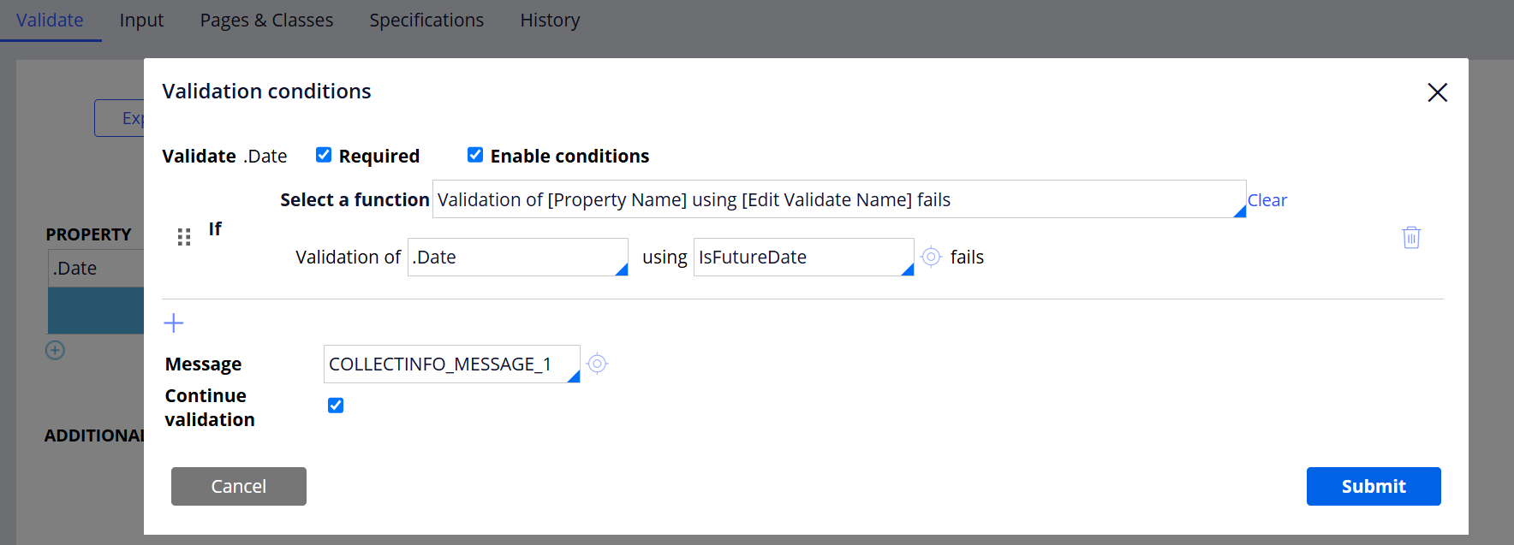The width and height of the screenshot is (1514, 545).
Task: Open rule icon next to Message field
Action: [x=598, y=364]
